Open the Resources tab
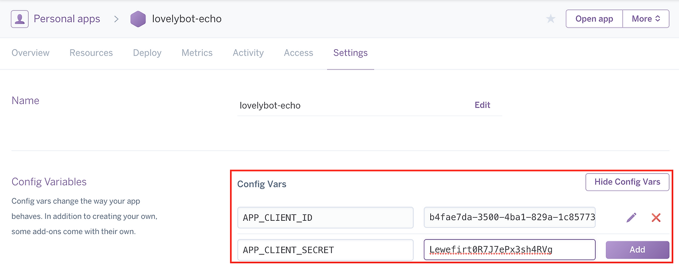Viewport: 679px width, 269px height. pyautogui.click(x=91, y=53)
